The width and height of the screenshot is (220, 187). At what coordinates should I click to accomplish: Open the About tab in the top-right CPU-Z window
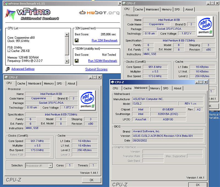click(189, 10)
